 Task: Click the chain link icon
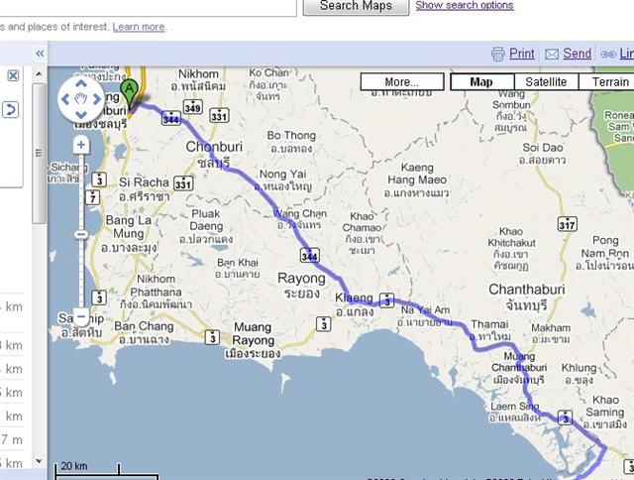tap(608, 54)
